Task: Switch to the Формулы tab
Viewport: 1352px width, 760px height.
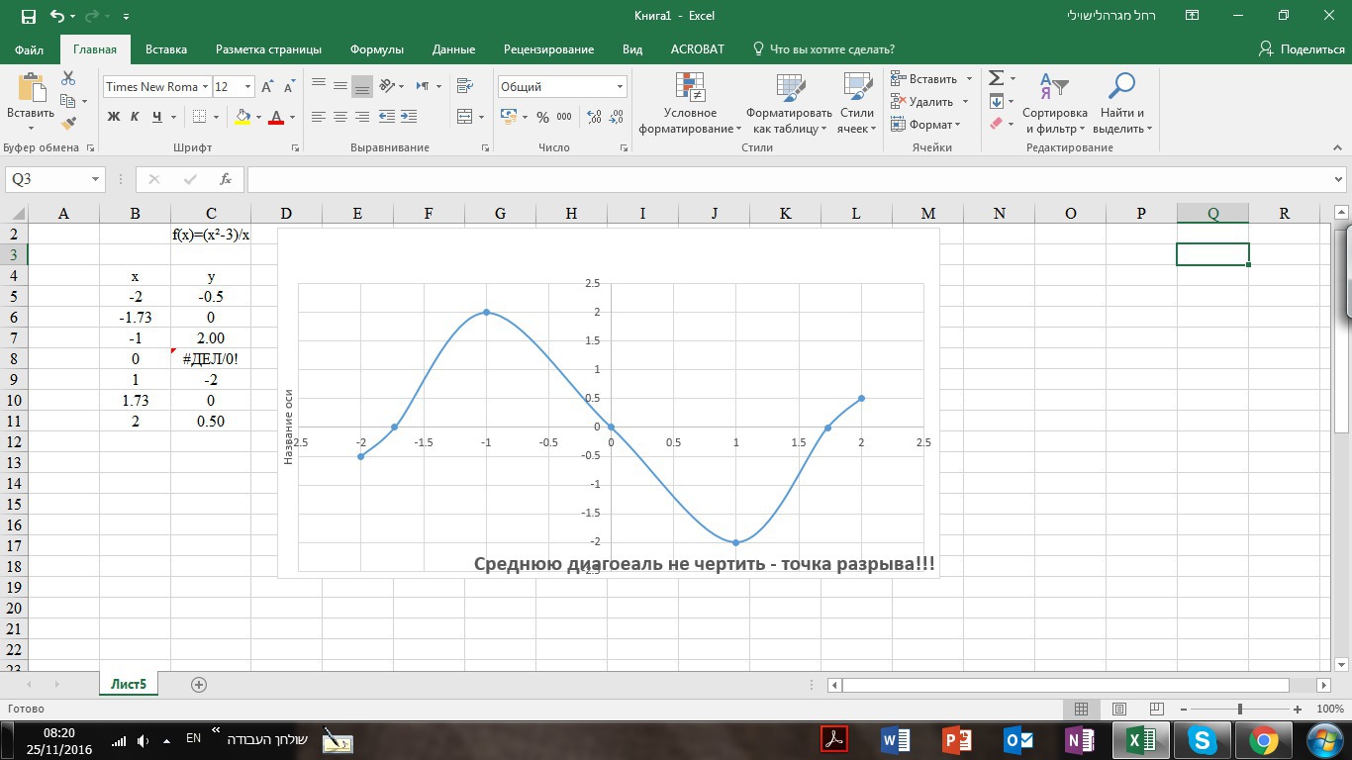Action: point(377,49)
